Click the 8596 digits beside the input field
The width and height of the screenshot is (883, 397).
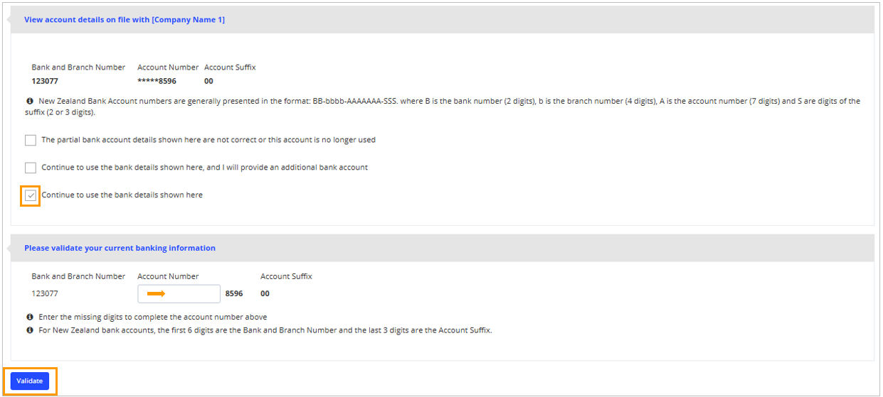coord(234,293)
